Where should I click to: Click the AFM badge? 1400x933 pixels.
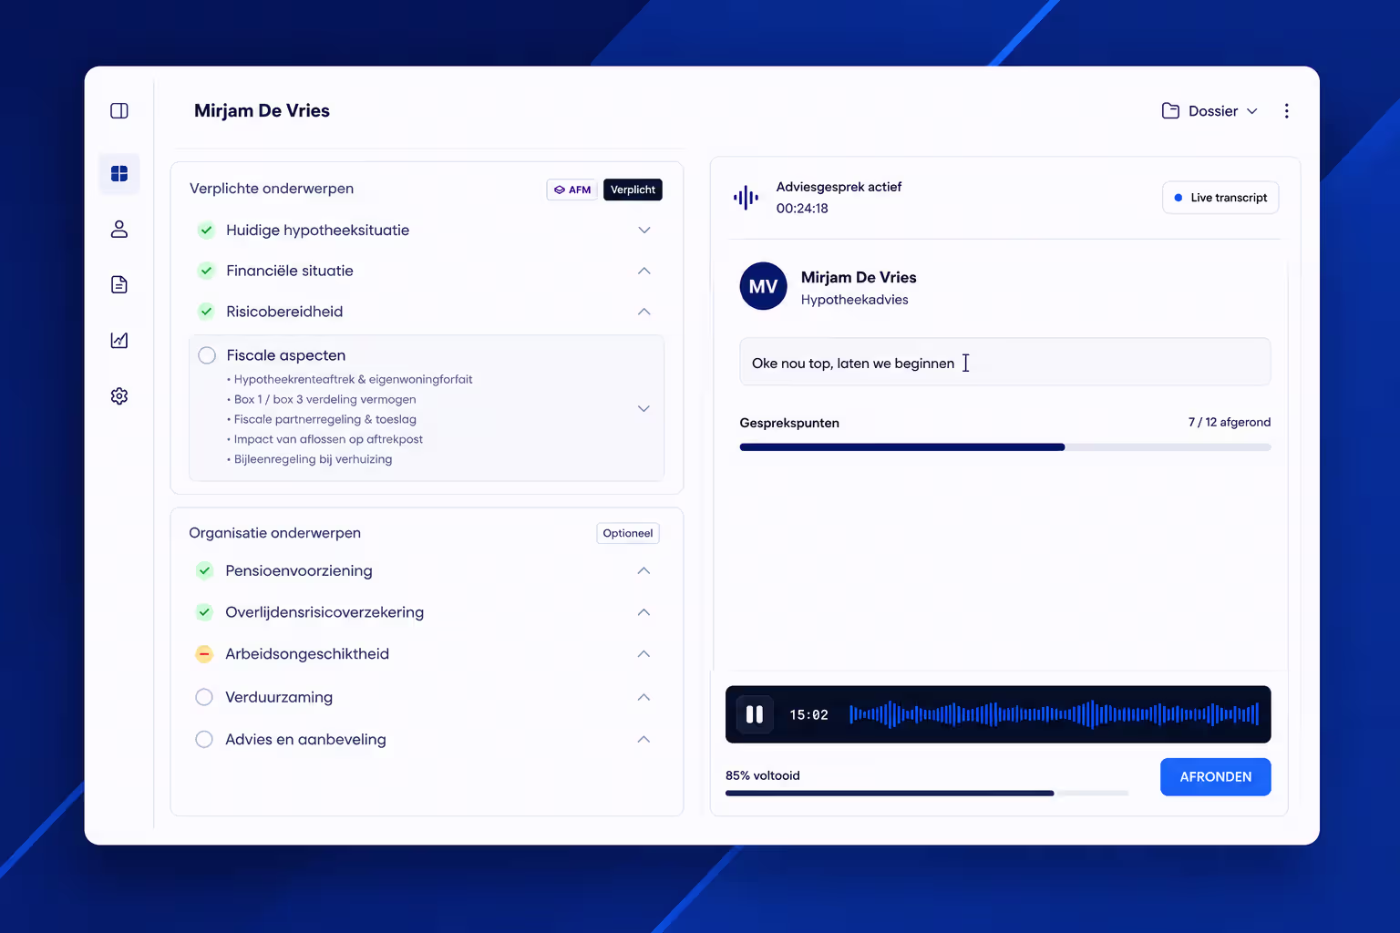pos(572,190)
